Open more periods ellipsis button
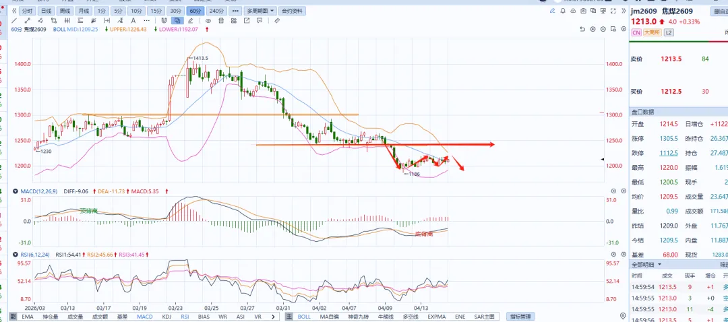The width and height of the screenshot is (728, 322). coord(235,11)
